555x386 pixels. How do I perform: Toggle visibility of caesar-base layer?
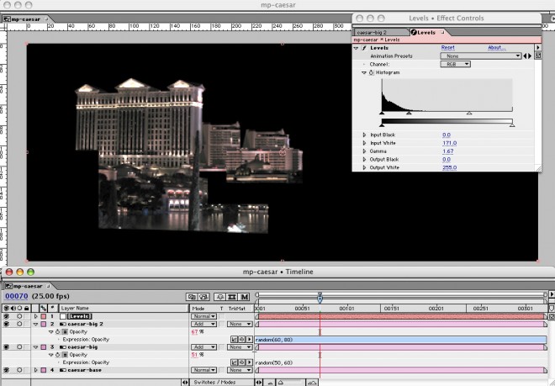pyautogui.click(x=8, y=370)
